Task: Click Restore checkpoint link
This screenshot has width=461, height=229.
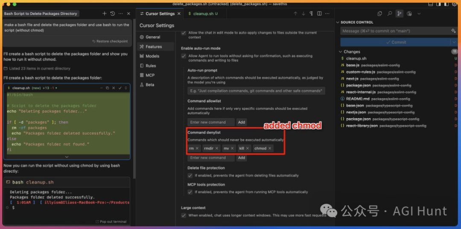Action: [x=110, y=41]
